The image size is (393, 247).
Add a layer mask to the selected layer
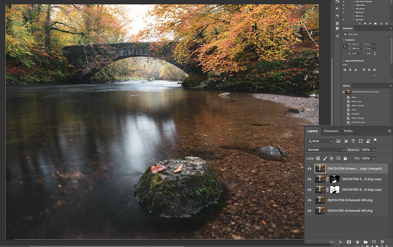coord(348,242)
